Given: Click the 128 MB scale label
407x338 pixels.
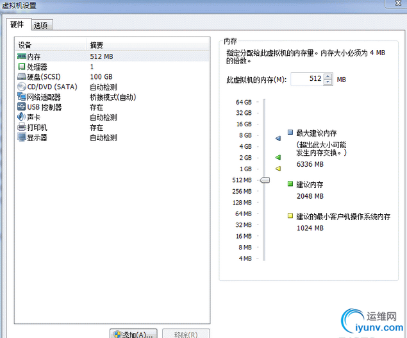Looking at the screenshot, I should [242, 203].
